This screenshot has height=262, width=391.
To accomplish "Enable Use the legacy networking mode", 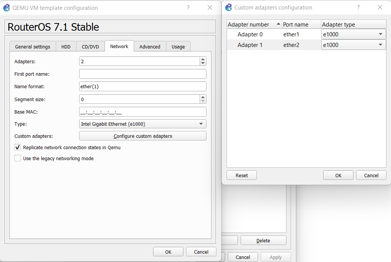I will click(x=17, y=158).
